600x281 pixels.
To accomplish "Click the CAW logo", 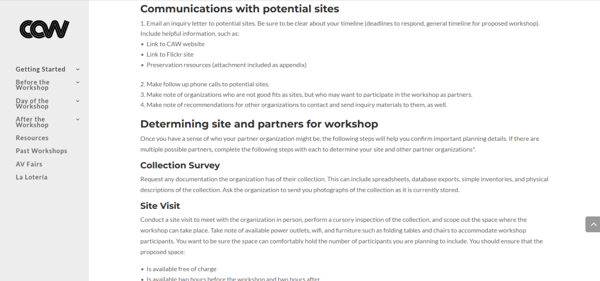I will [x=44, y=28].
